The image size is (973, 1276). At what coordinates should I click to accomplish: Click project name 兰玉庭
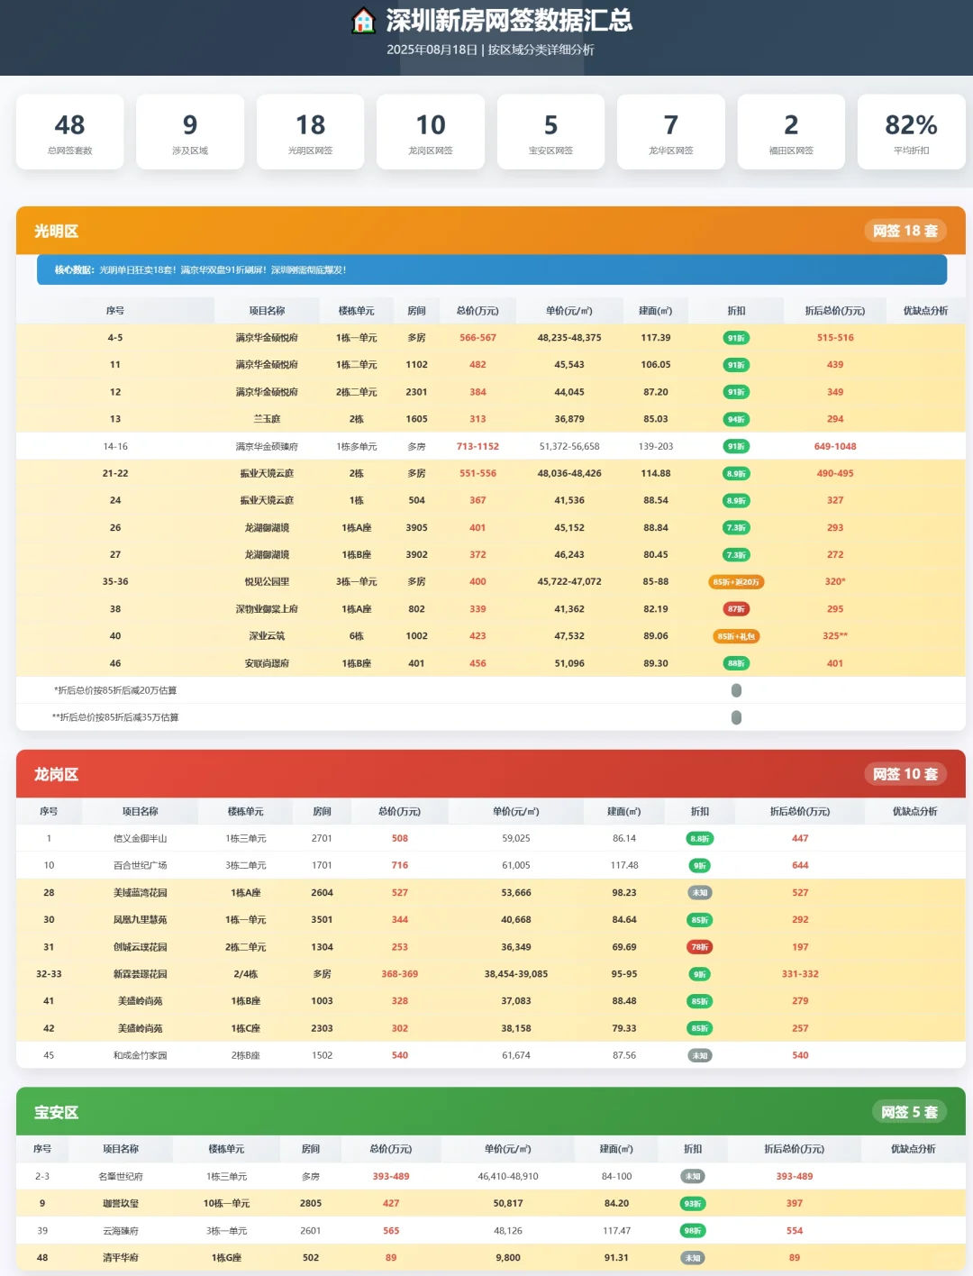[x=267, y=419]
